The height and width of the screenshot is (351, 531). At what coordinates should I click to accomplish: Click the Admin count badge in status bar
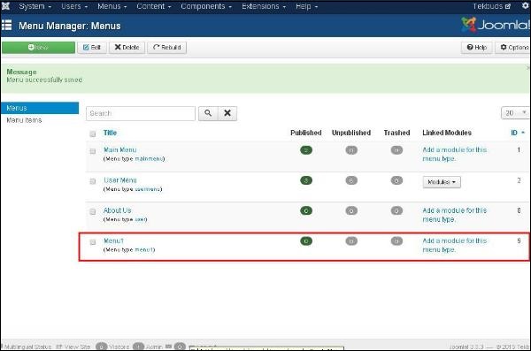pyautogui.click(x=138, y=347)
